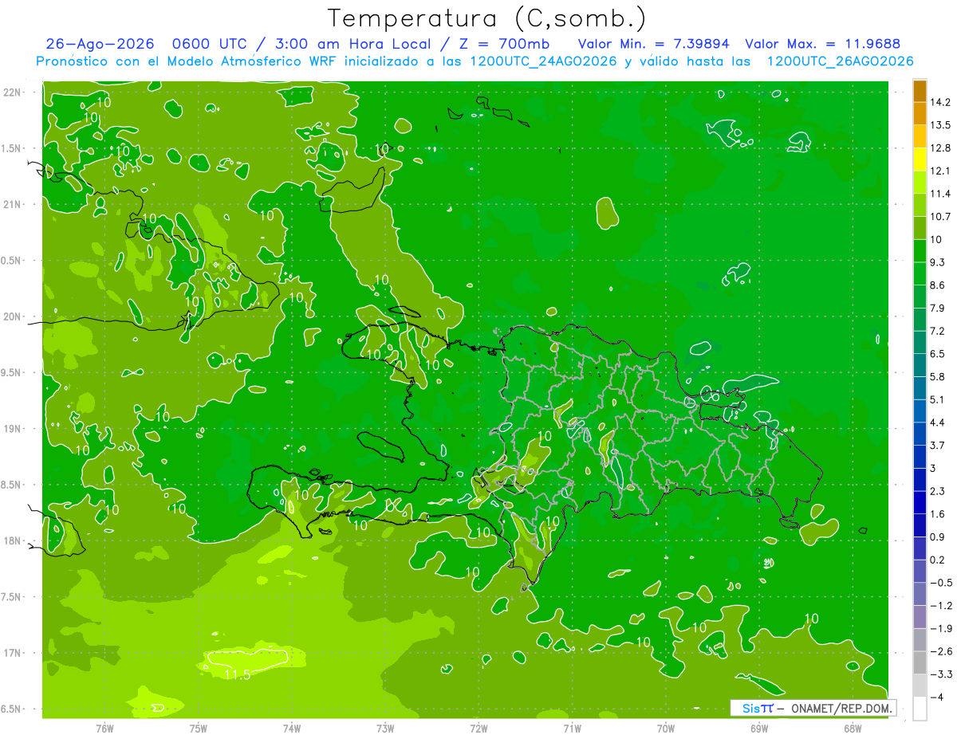Click colorbar value "5.8"
This screenshot has width=957, height=739.
click(x=939, y=377)
